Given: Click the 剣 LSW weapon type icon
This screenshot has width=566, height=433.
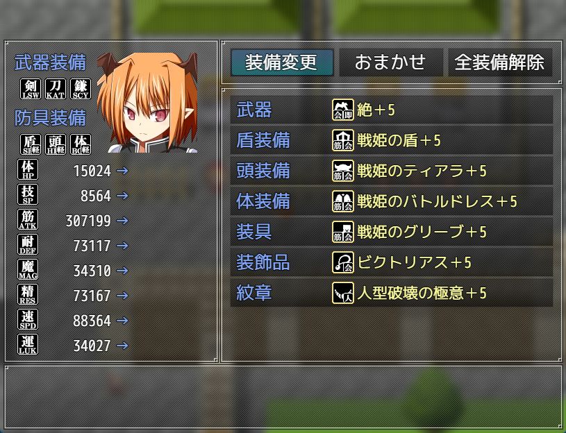Looking at the screenshot, I should point(31,89).
